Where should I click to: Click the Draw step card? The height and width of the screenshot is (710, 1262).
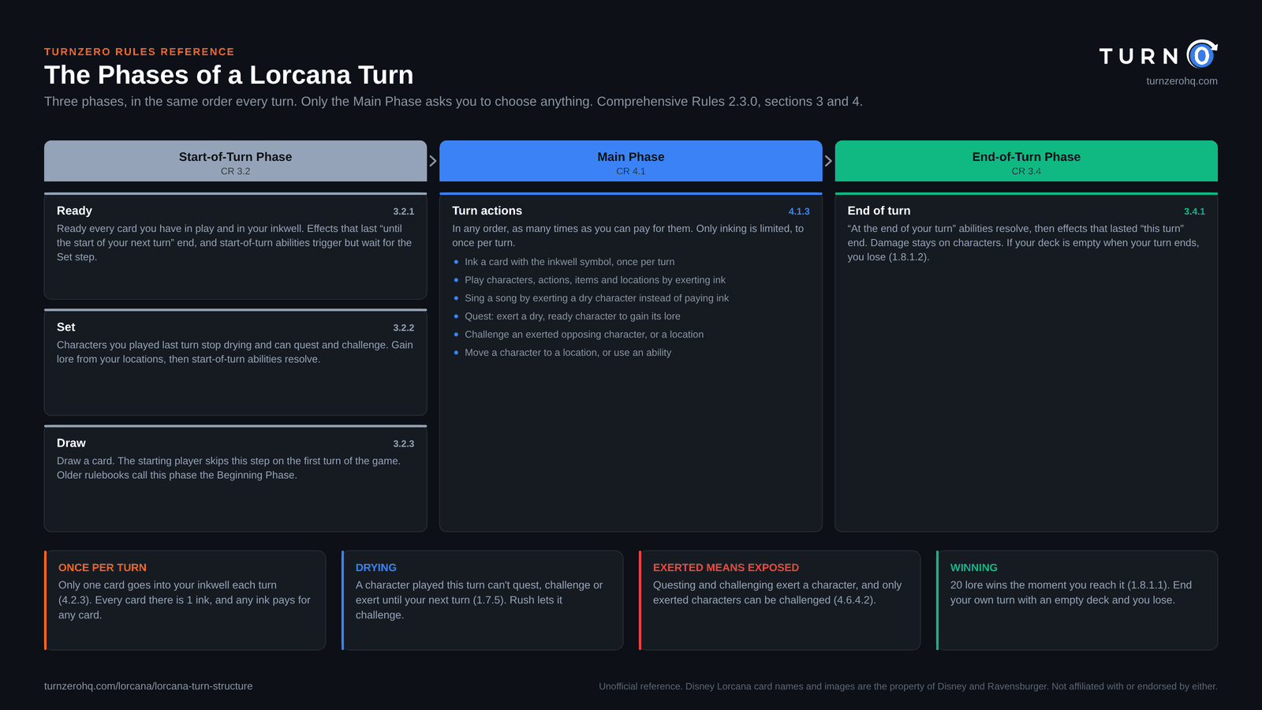coord(235,478)
